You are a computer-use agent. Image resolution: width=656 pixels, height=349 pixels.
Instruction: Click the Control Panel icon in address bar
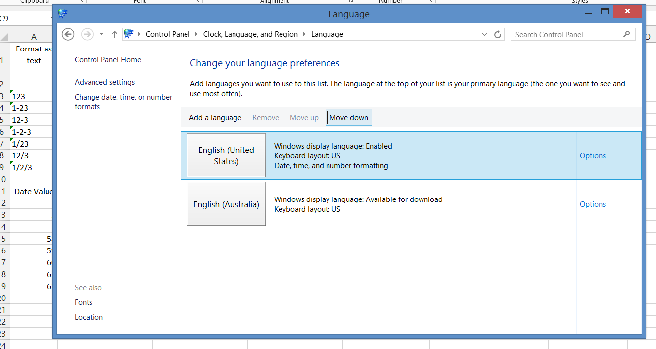click(x=129, y=34)
